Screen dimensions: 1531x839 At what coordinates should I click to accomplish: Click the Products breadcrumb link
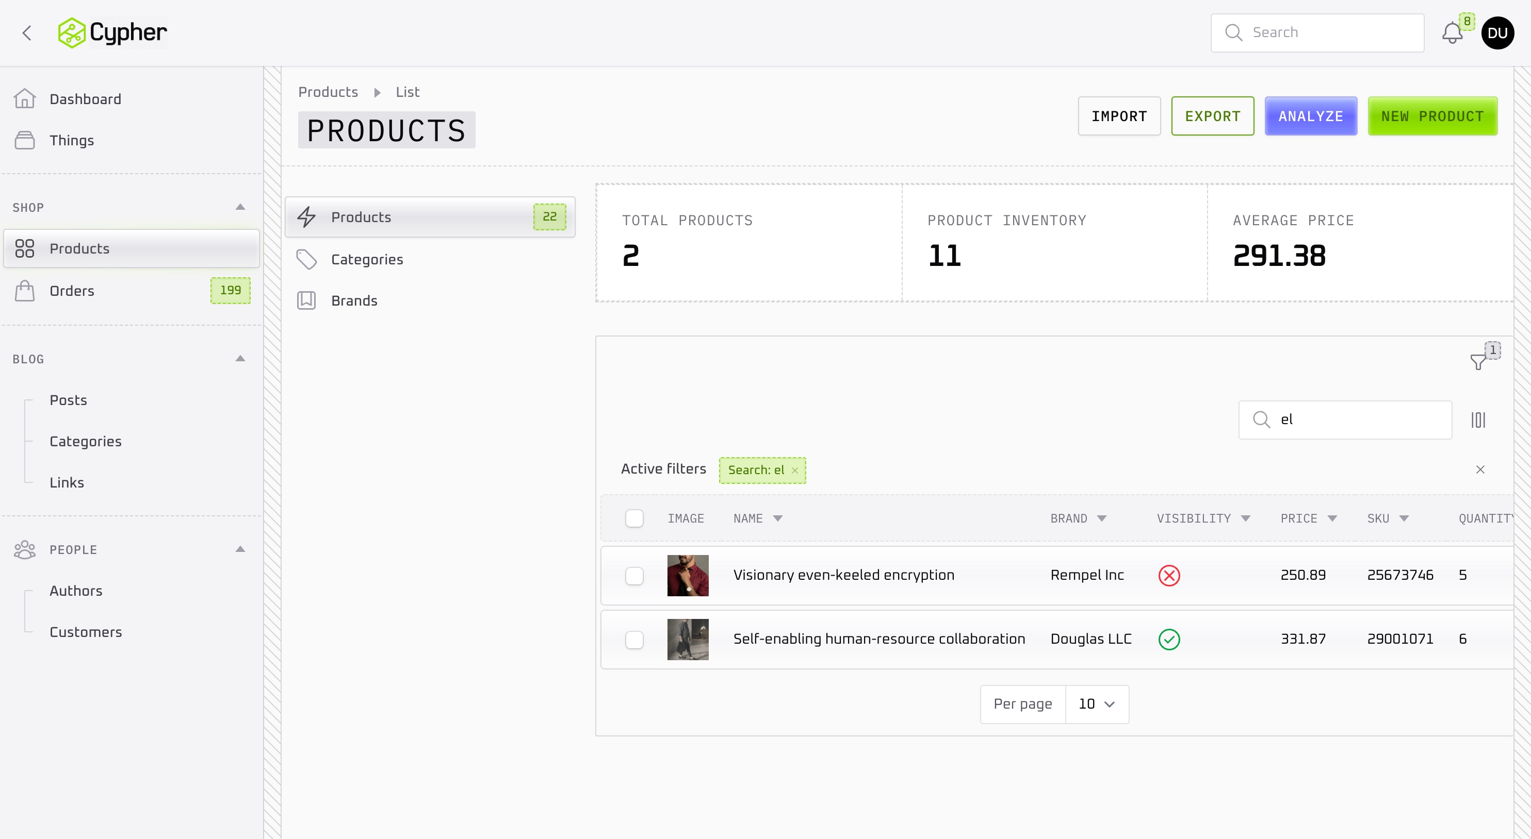click(x=328, y=92)
